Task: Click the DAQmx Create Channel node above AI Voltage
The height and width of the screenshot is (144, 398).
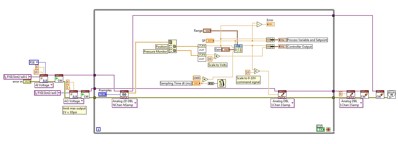Action: point(44,78)
